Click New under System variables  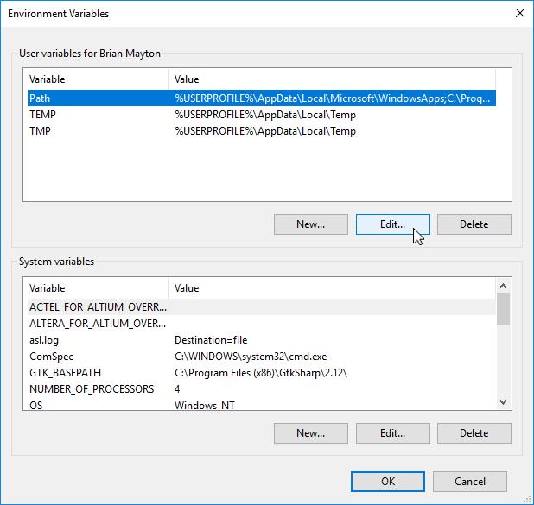(x=310, y=433)
